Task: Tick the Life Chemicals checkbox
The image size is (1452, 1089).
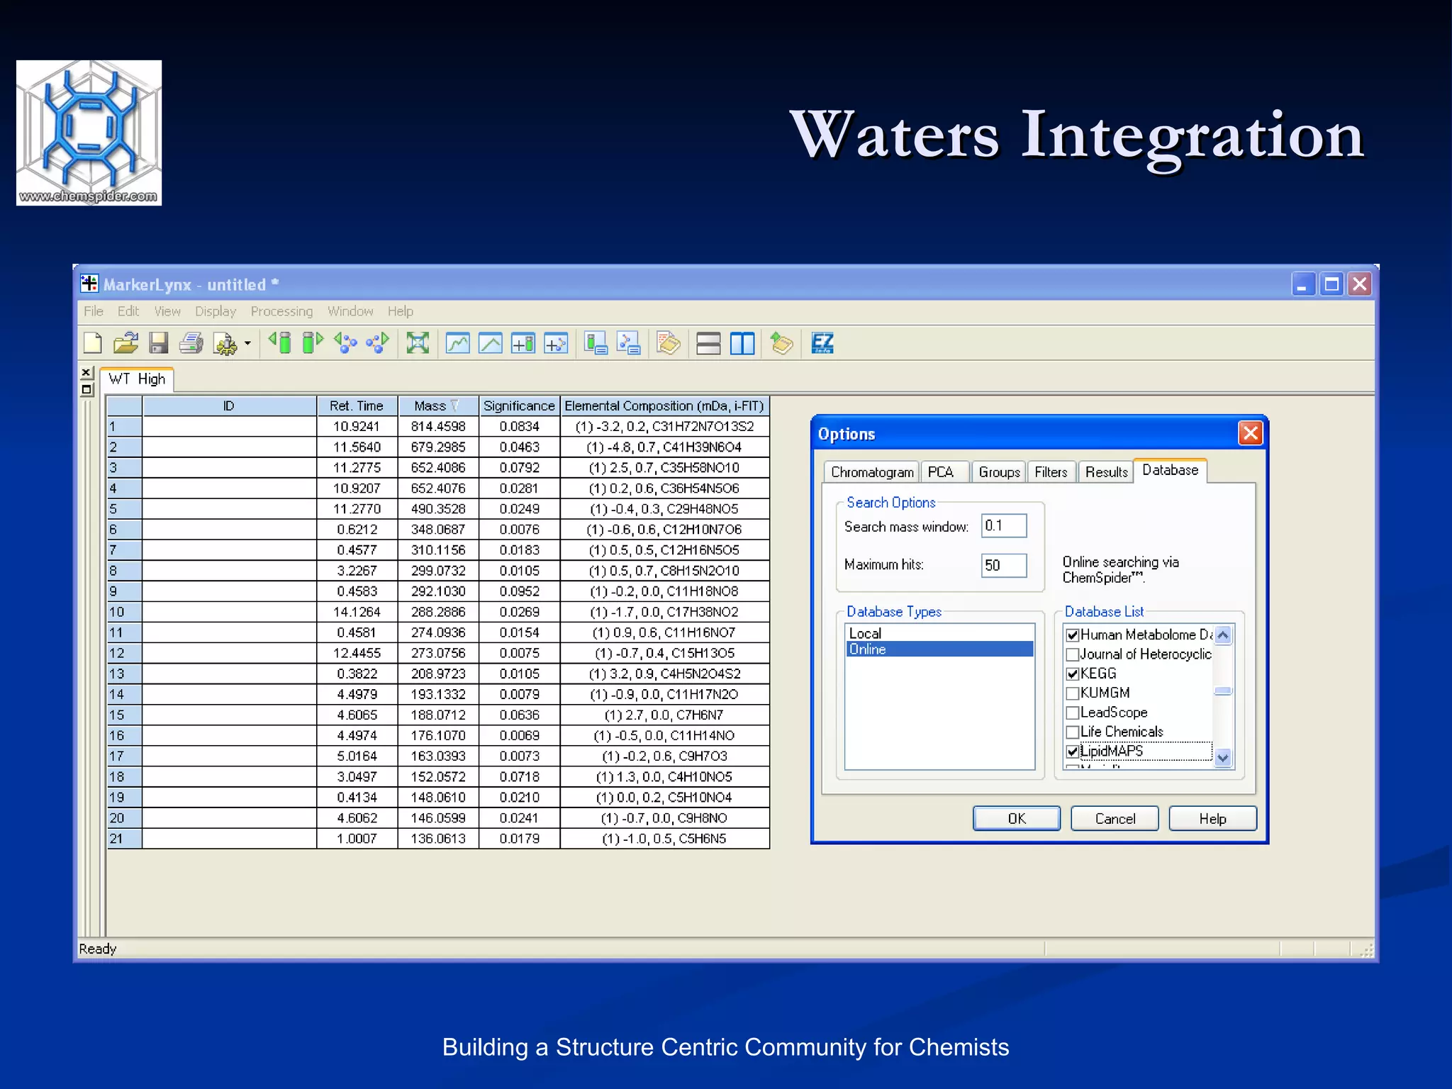Action: tap(1073, 732)
